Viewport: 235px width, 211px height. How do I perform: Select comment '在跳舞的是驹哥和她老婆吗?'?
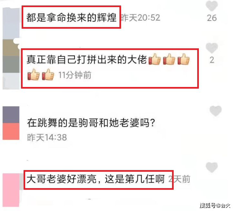91,123
